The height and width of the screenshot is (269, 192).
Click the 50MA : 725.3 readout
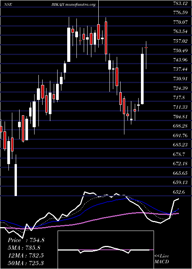tap(26, 263)
